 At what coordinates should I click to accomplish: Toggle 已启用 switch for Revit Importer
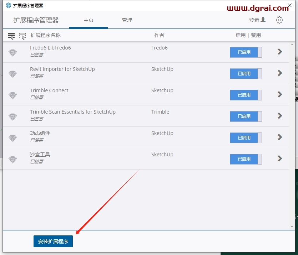[x=246, y=74]
